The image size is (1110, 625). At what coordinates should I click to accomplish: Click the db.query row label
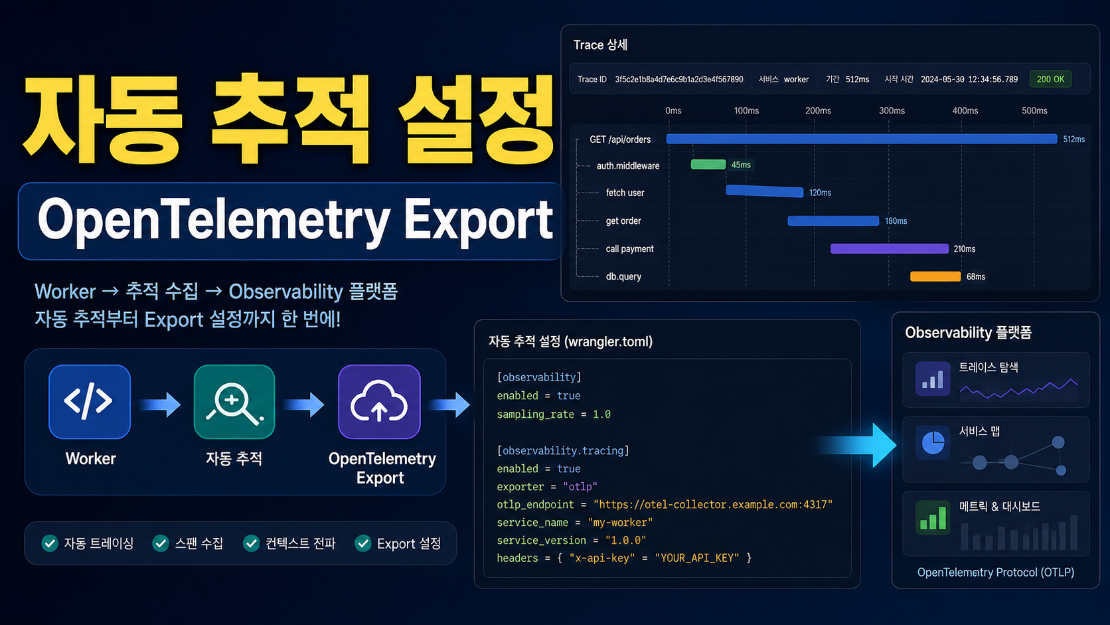click(x=623, y=276)
